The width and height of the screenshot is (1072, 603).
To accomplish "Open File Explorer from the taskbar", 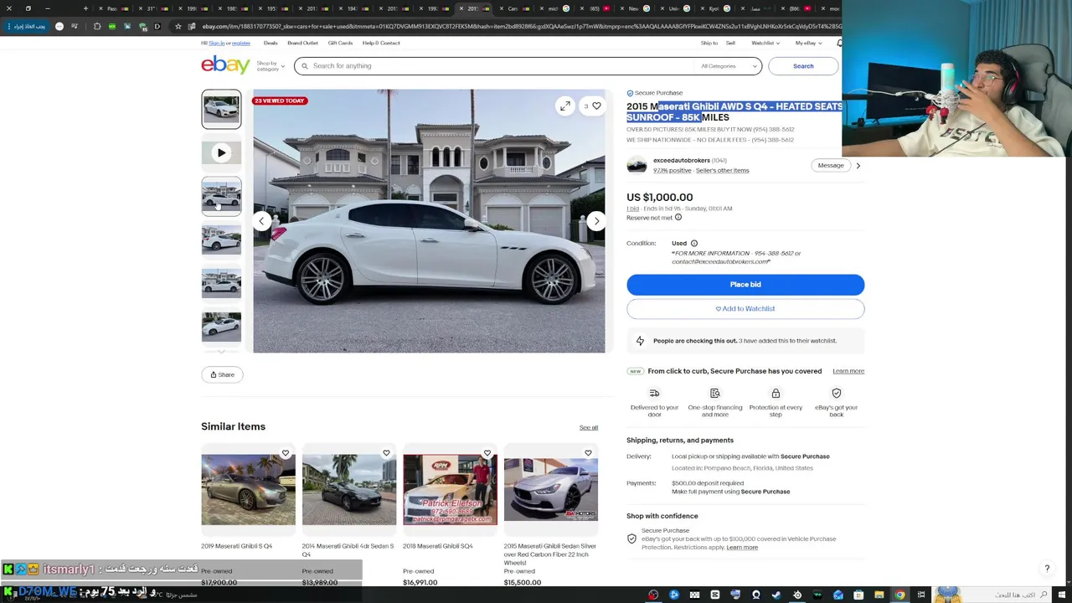I will pyautogui.click(x=879, y=595).
